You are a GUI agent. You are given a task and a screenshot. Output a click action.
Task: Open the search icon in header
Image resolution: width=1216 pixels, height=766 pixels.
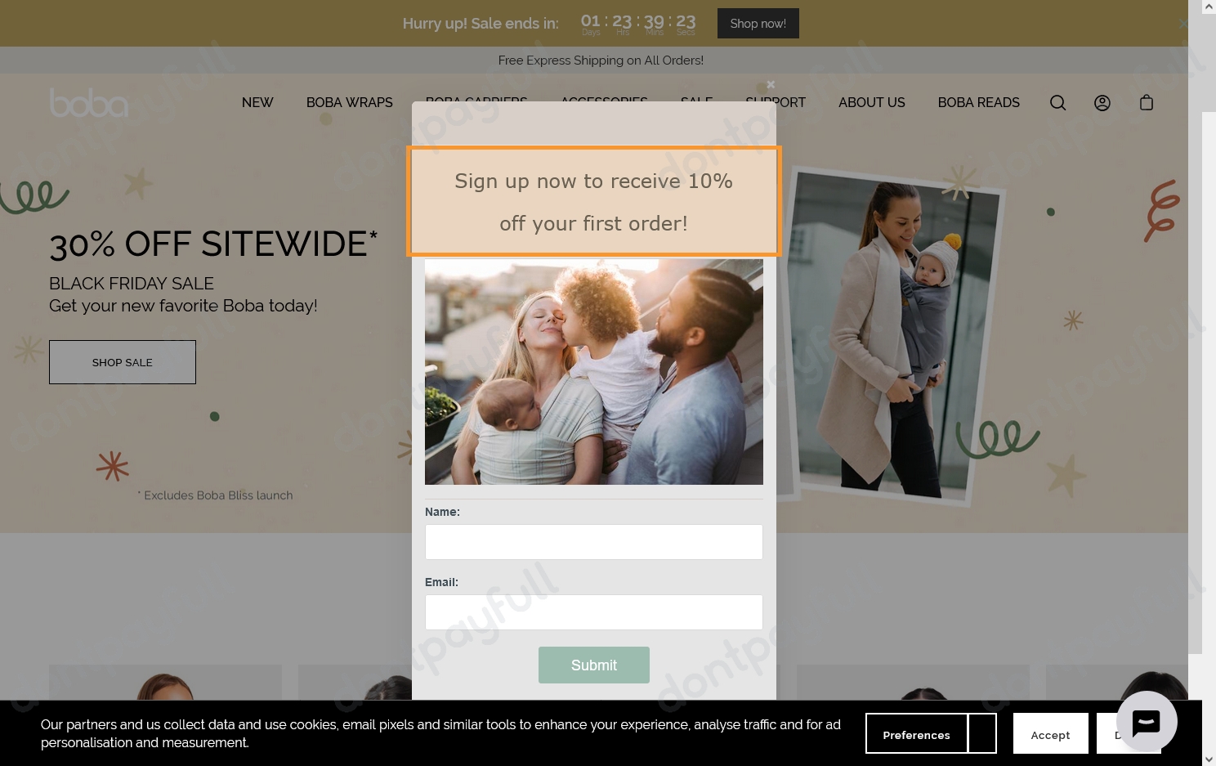click(1057, 102)
